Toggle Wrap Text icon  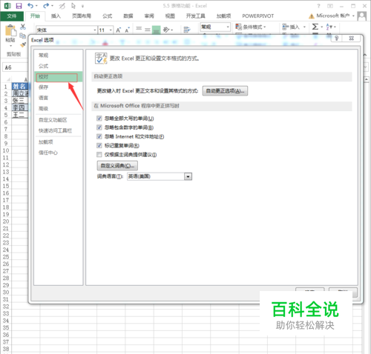187,30
